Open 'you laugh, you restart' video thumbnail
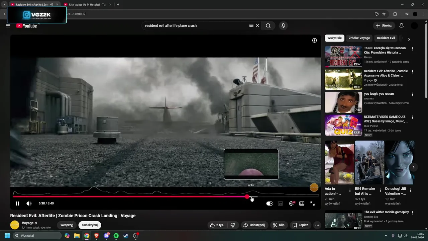428x241 pixels. coord(343,102)
